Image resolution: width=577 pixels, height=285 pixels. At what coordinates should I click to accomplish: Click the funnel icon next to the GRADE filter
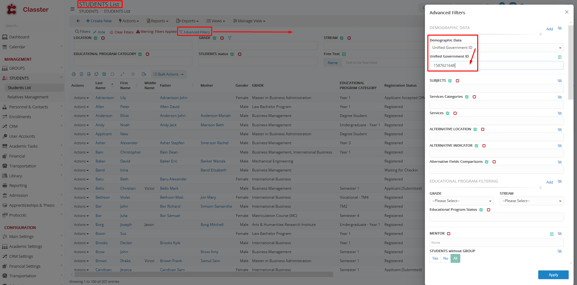[229, 38]
